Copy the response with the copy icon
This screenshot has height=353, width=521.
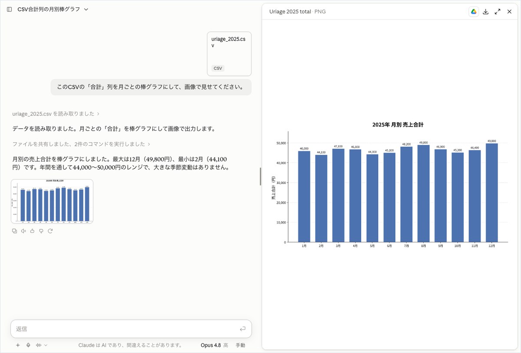coord(14,231)
